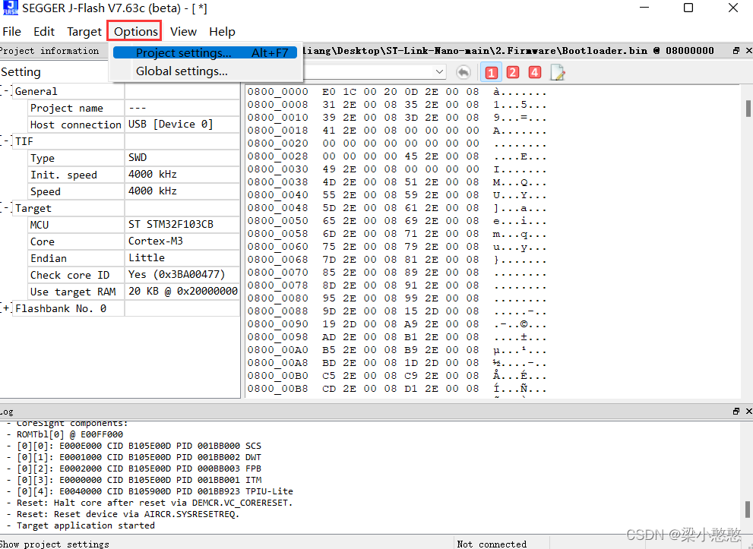Image resolution: width=753 pixels, height=549 pixels.
Task: Select the Use target RAM row
Action: coord(134,292)
